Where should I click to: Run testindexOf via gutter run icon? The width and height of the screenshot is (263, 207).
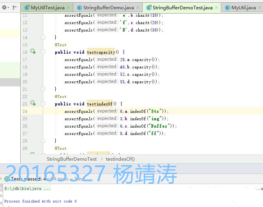(x=33, y=103)
